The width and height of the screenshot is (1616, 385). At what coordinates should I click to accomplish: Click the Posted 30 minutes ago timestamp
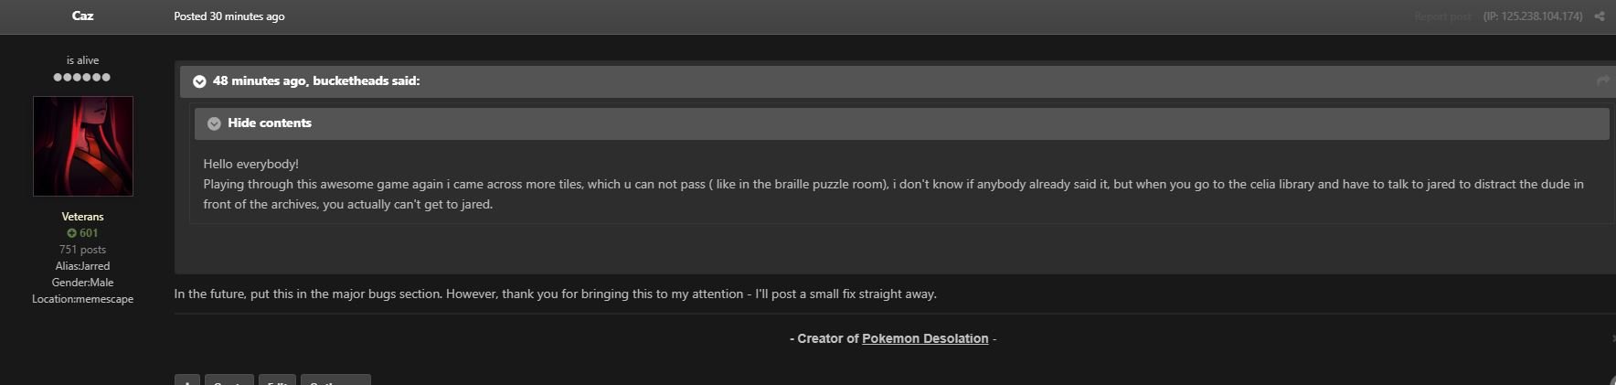tap(229, 16)
